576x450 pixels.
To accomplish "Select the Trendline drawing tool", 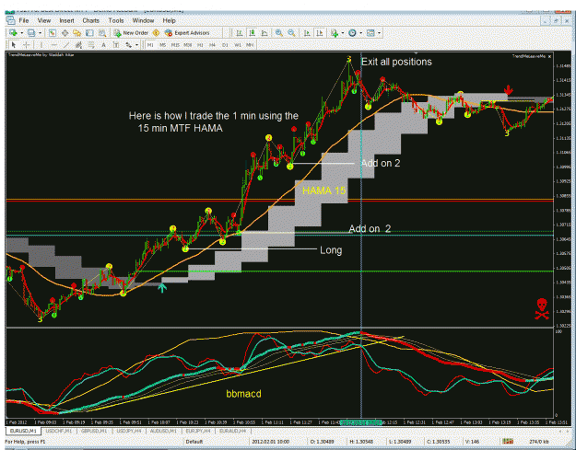I will pos(66,45).
